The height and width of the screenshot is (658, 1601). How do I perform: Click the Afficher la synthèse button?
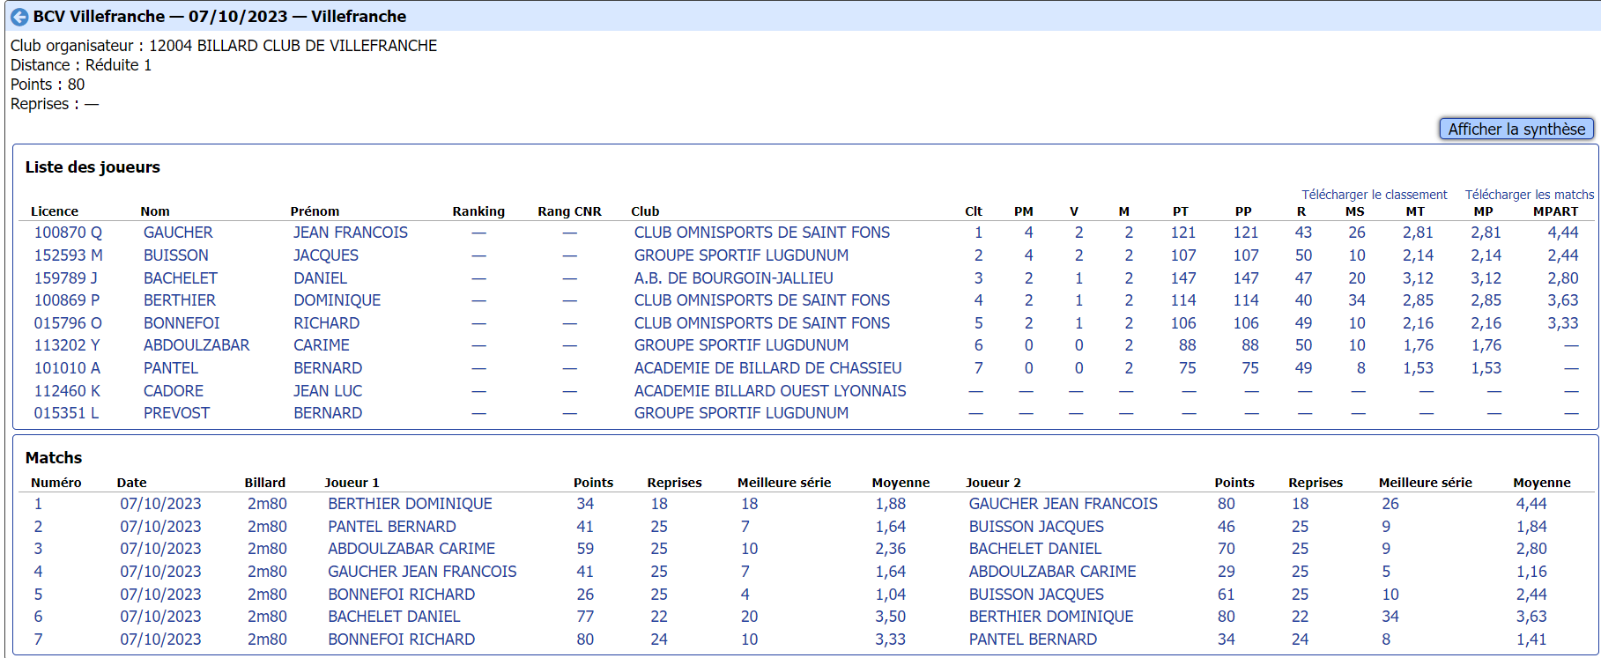tap(1516, 129)
